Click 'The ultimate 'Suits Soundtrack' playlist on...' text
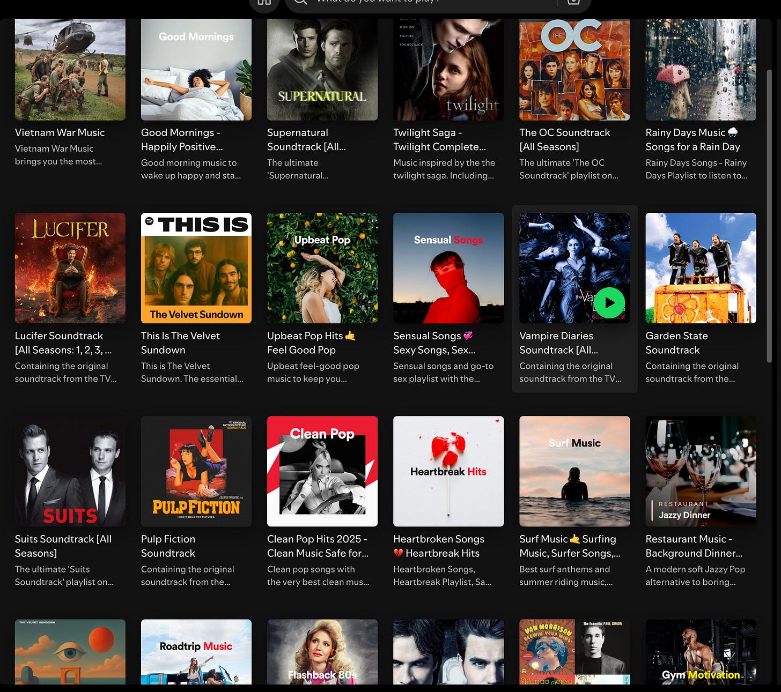 pos(64,575)
